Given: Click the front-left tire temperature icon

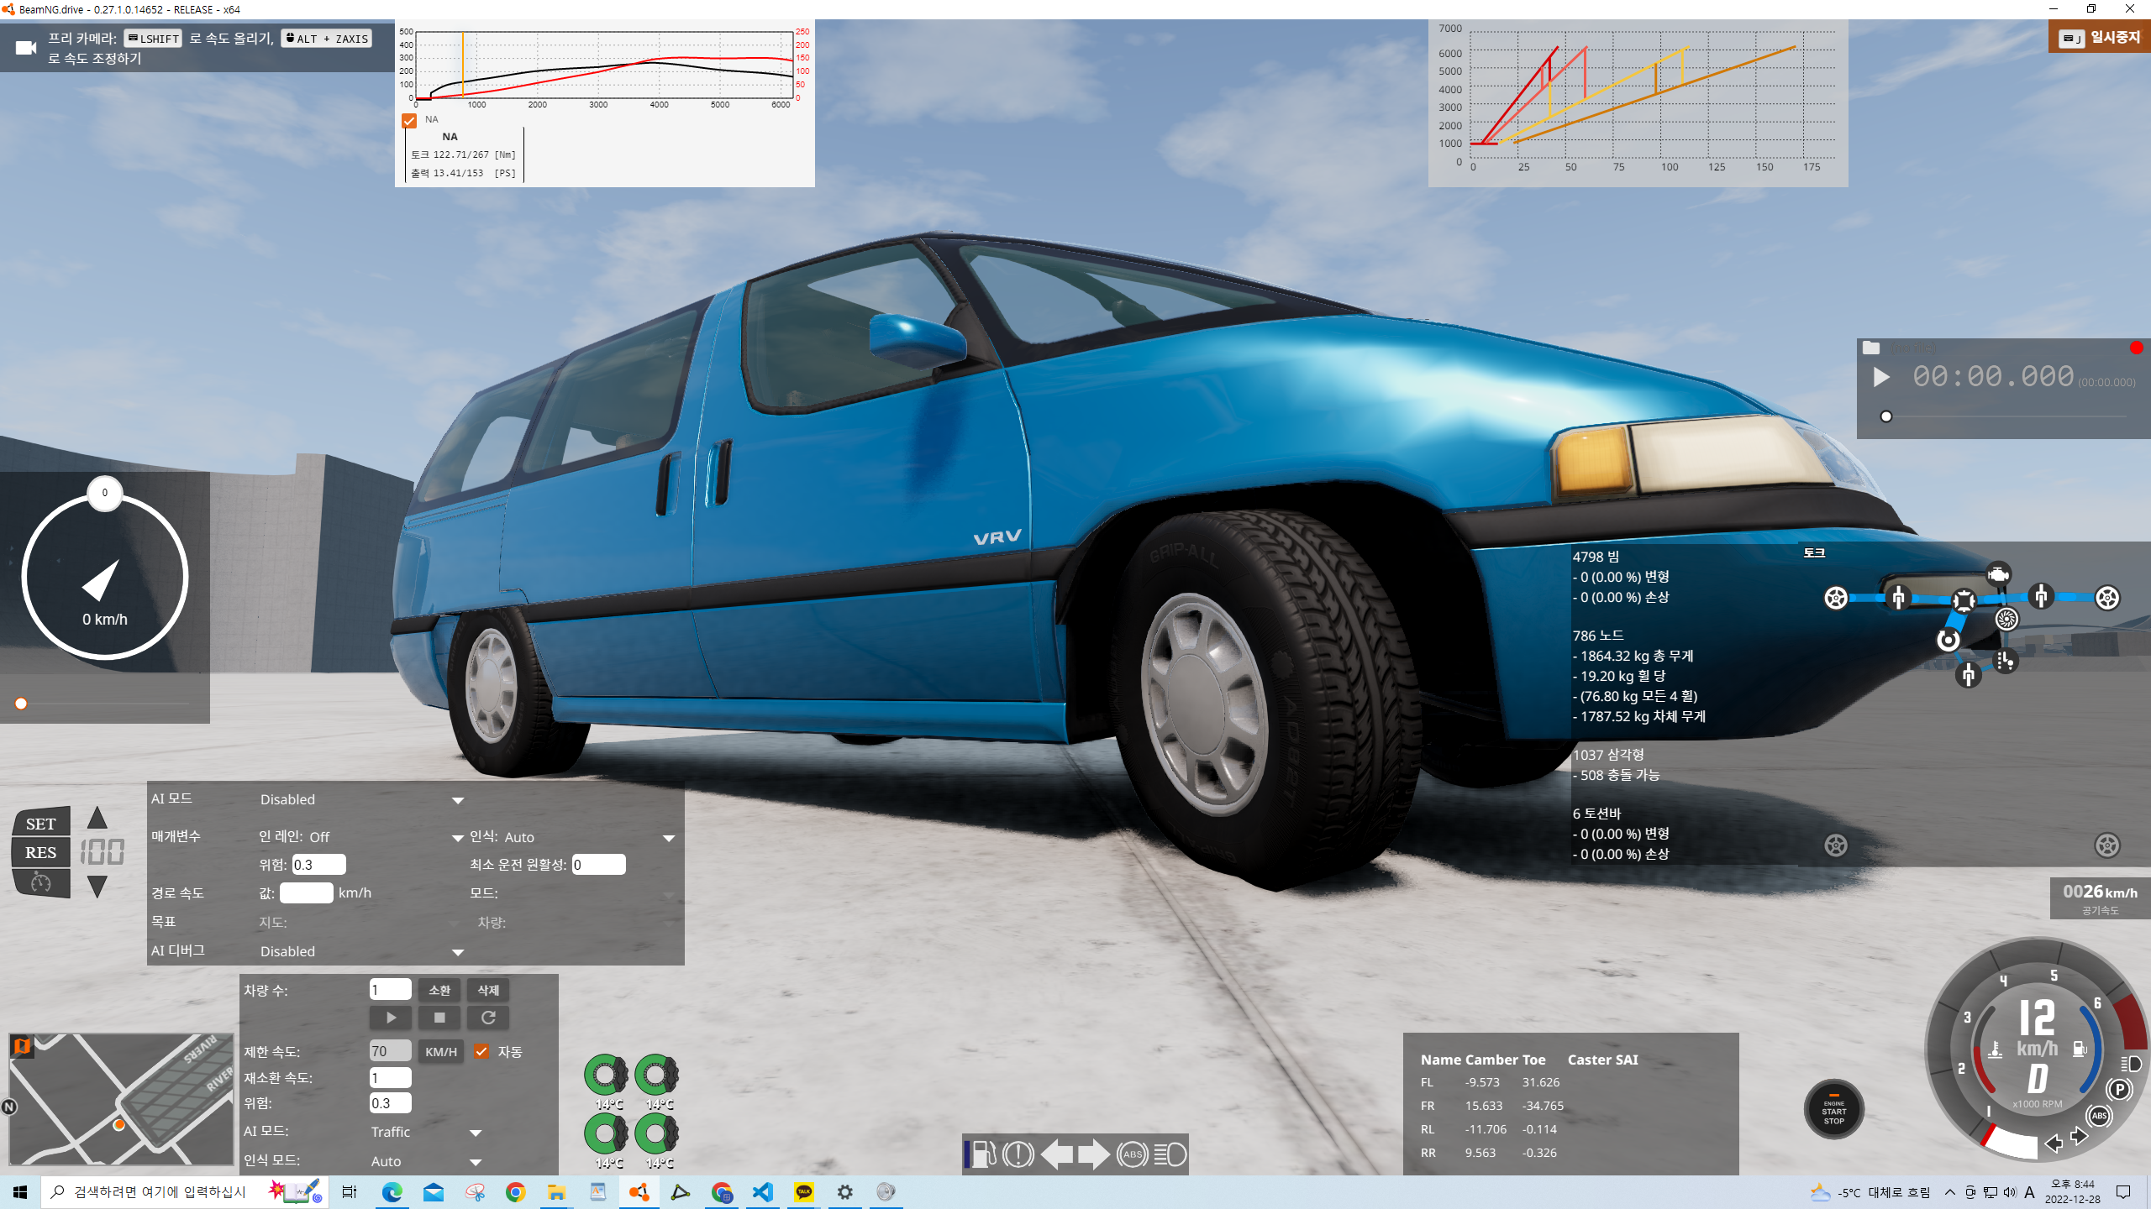Looking at the screenshot, I should (606, 1075).
